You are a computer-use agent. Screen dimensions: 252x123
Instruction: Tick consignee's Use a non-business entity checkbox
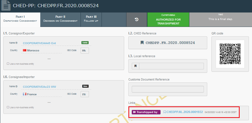click(x=8, y=107)
